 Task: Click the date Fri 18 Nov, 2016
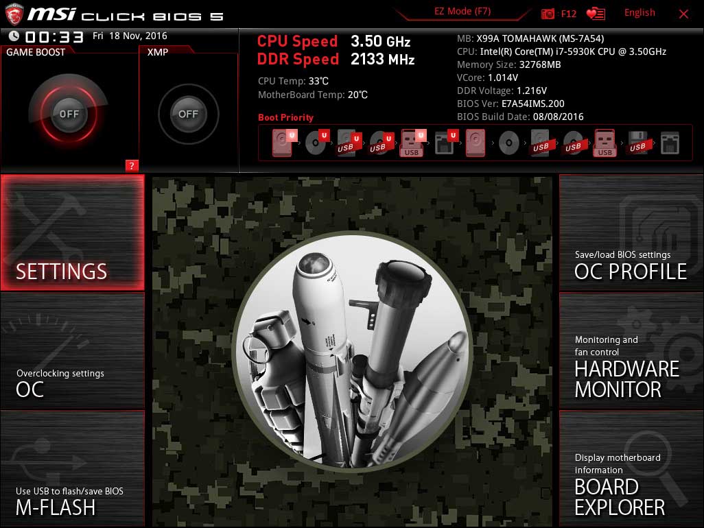point(130,36)
